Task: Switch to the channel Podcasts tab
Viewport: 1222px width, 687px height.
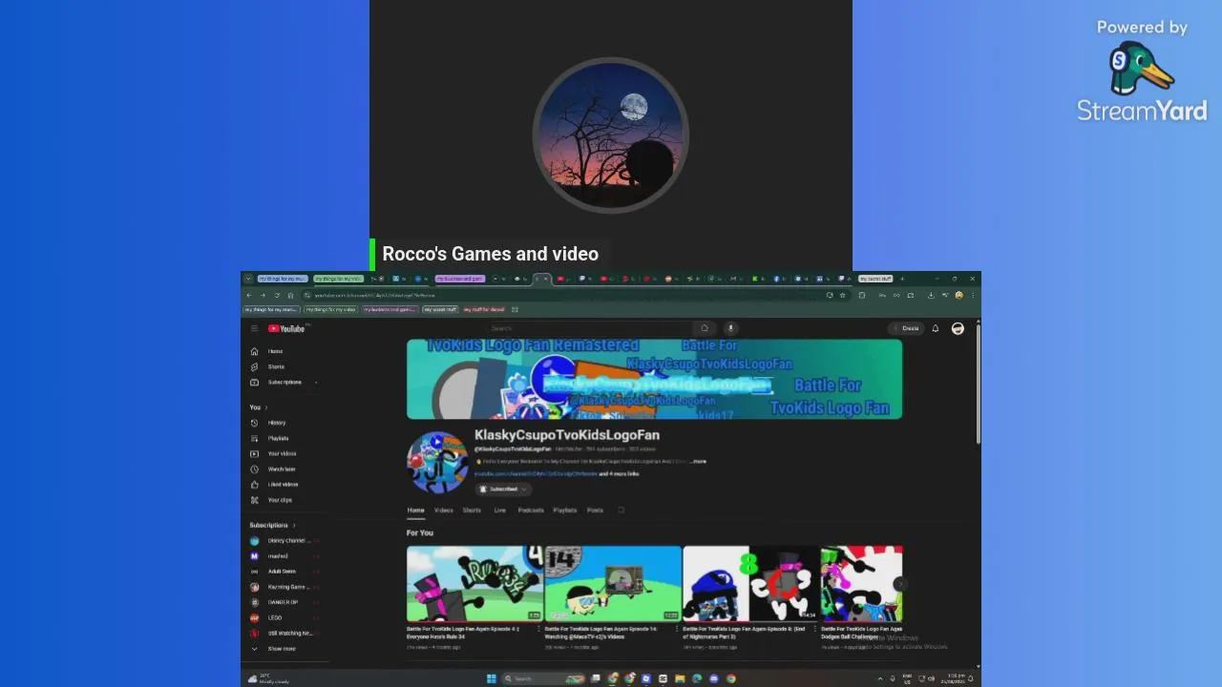Action: [531, 510]
